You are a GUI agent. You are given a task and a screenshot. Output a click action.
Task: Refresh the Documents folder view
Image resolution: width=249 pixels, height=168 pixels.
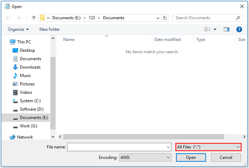pyautogui.click(x=165, y=18)
